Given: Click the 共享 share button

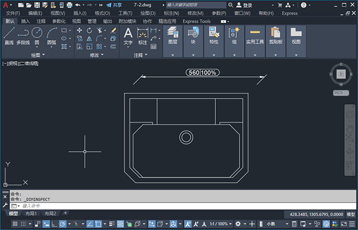Looking at the screenshot, I should (x=114, y=4).
